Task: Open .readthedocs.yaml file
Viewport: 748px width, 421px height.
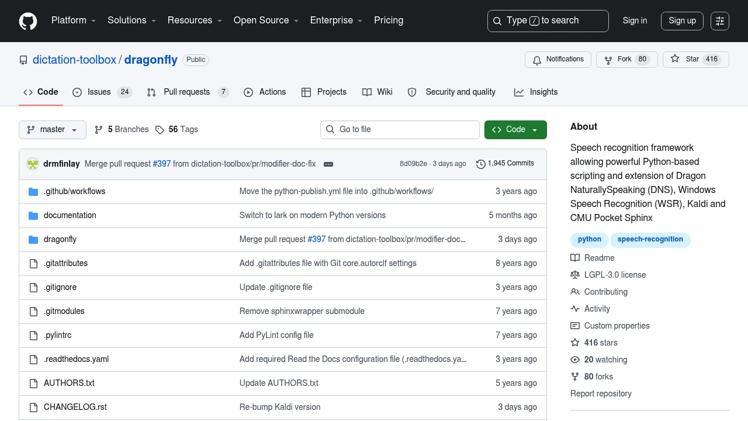Action: 76,359
